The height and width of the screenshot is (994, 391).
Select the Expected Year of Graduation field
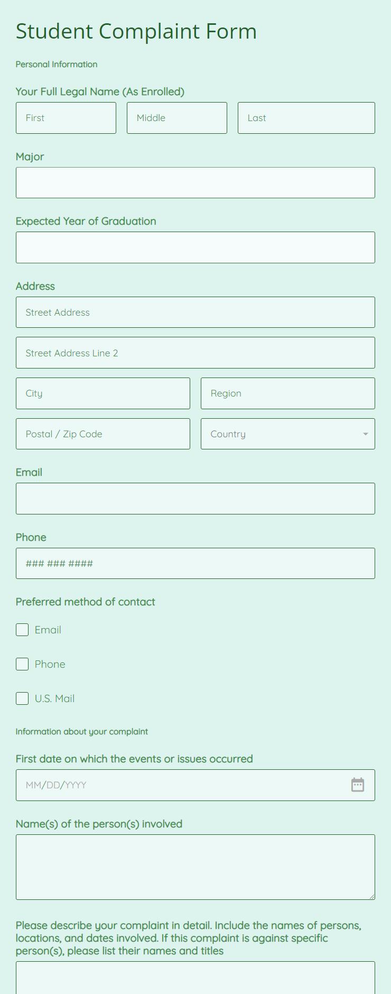click(x=196, y=247)
